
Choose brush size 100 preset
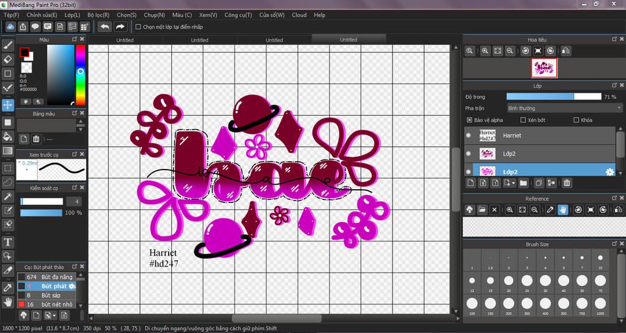coord(472,306)
